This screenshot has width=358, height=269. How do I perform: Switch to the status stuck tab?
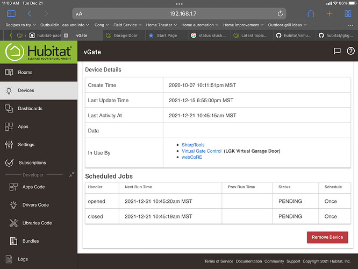(209, 36)
